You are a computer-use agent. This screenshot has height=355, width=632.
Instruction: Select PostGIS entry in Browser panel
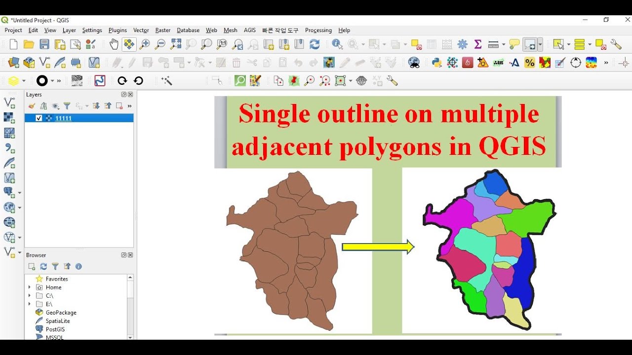[x=55, y=329]
